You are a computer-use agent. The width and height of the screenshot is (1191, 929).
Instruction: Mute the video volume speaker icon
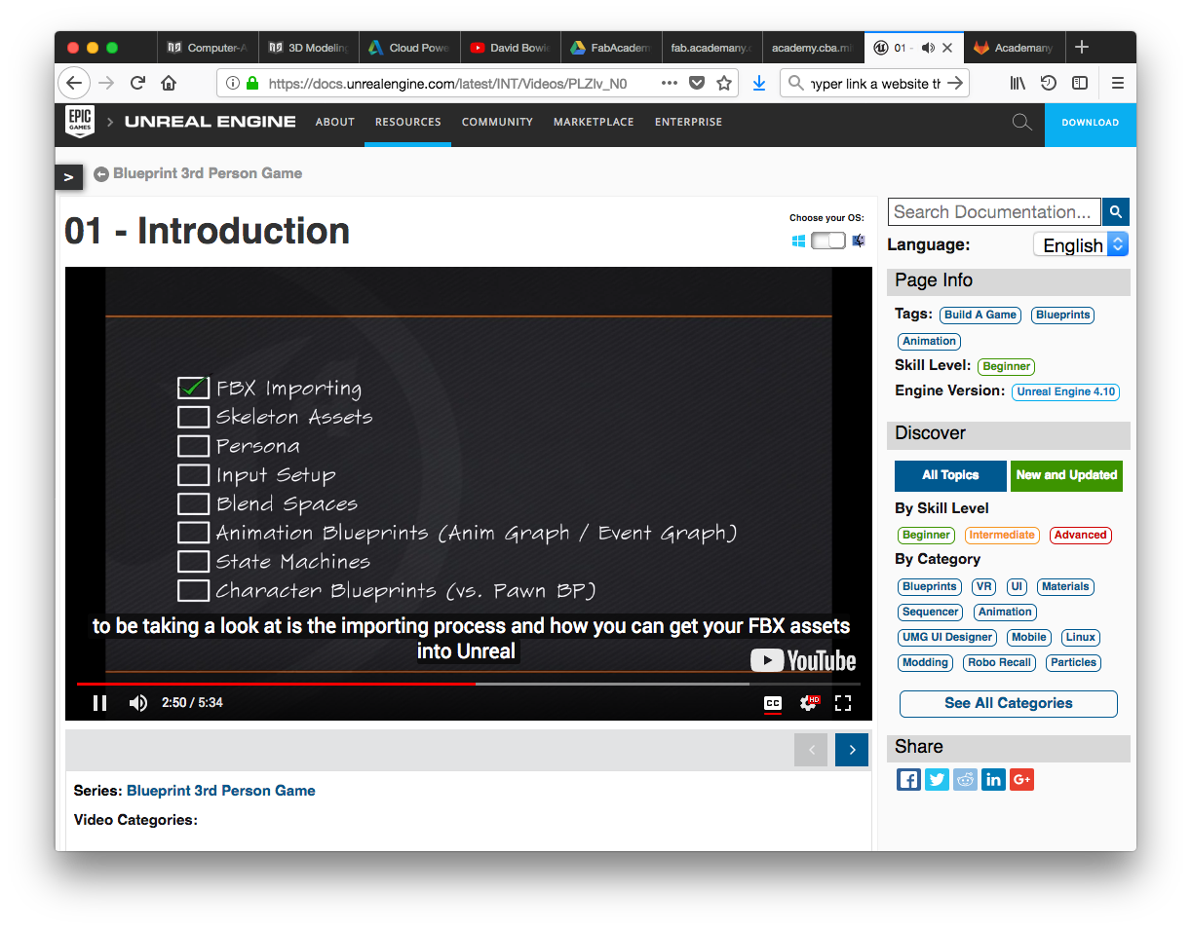click(138, 703)
